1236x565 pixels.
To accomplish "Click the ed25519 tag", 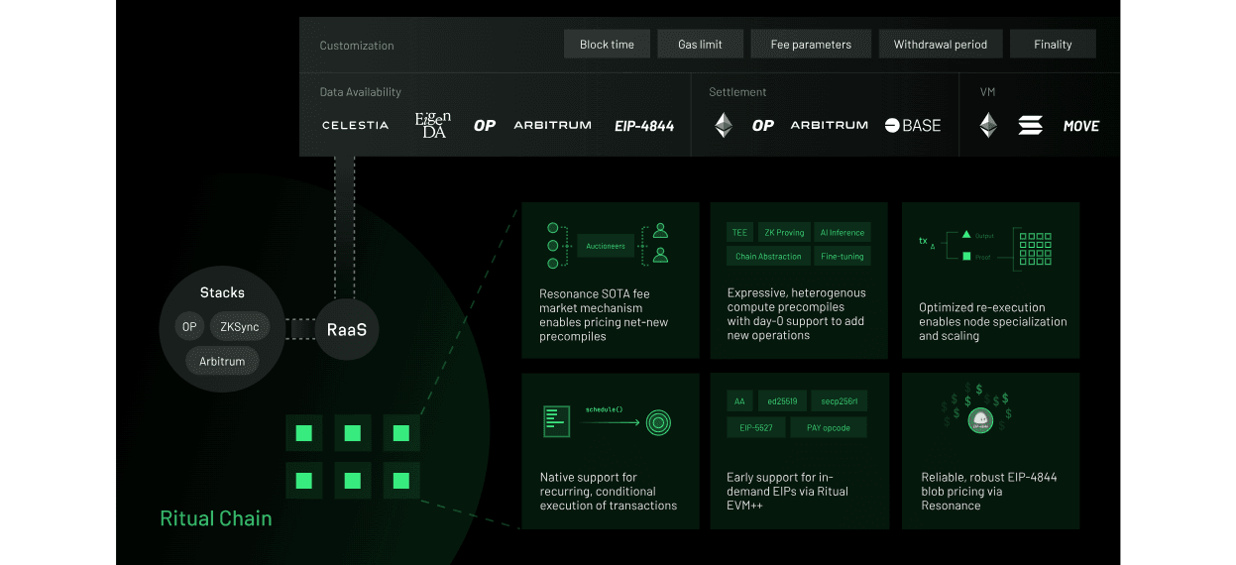I will (782, 401).
